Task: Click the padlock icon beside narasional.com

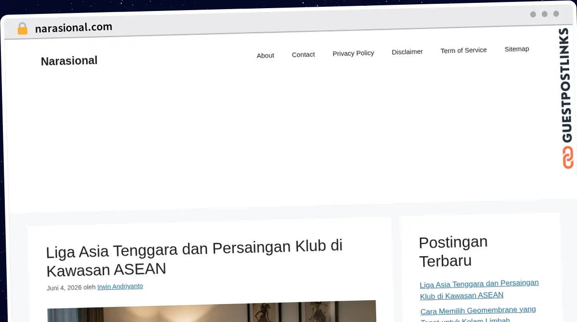Action: 23,29
